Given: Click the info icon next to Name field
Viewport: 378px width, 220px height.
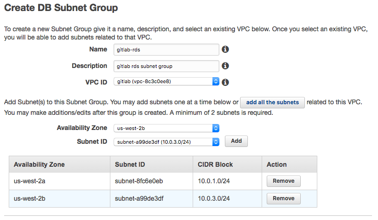Looking at the screenshot, I should pos(225,50).
